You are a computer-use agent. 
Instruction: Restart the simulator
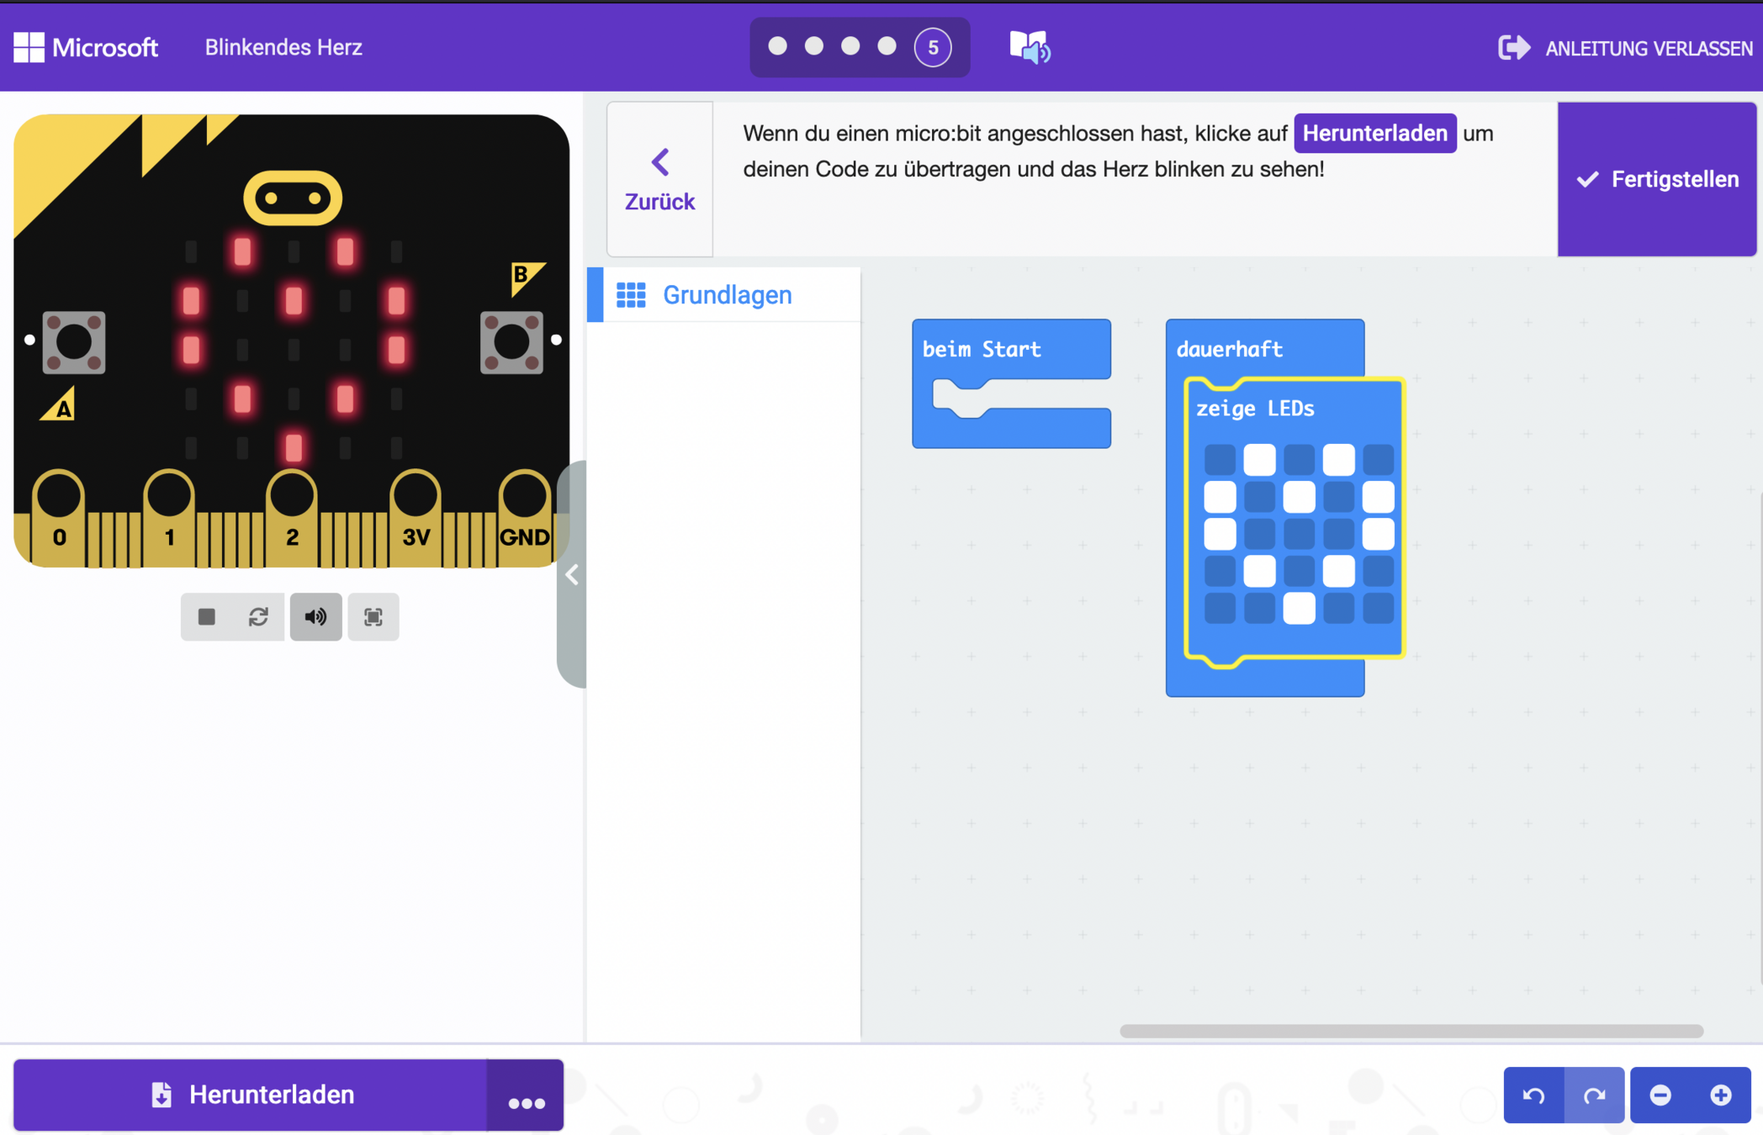258,617
